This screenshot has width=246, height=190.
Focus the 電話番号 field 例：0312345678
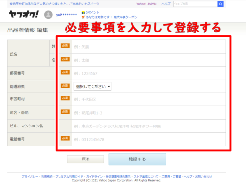(149, 139)
